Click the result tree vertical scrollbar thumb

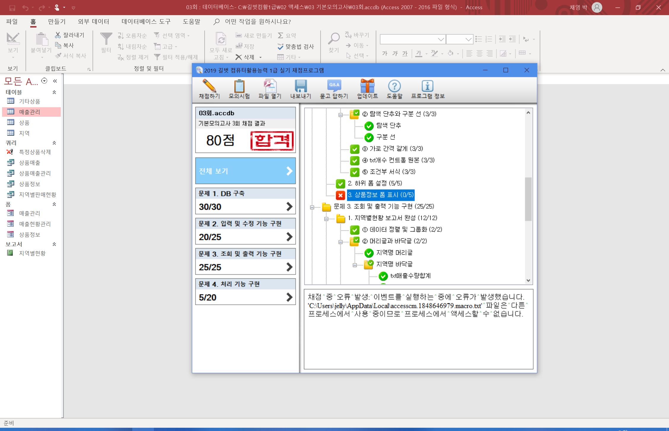[x=528, y=199]
